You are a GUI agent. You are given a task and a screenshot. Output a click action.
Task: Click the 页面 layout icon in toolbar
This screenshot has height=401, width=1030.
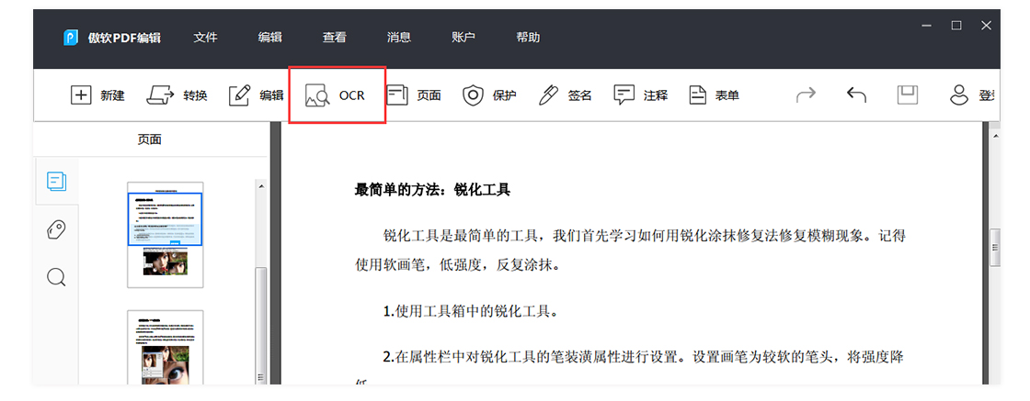point(396,95)
